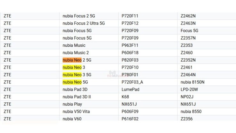Click the P616F02 cell
The image size is (236, 133).
pos(131,119)
